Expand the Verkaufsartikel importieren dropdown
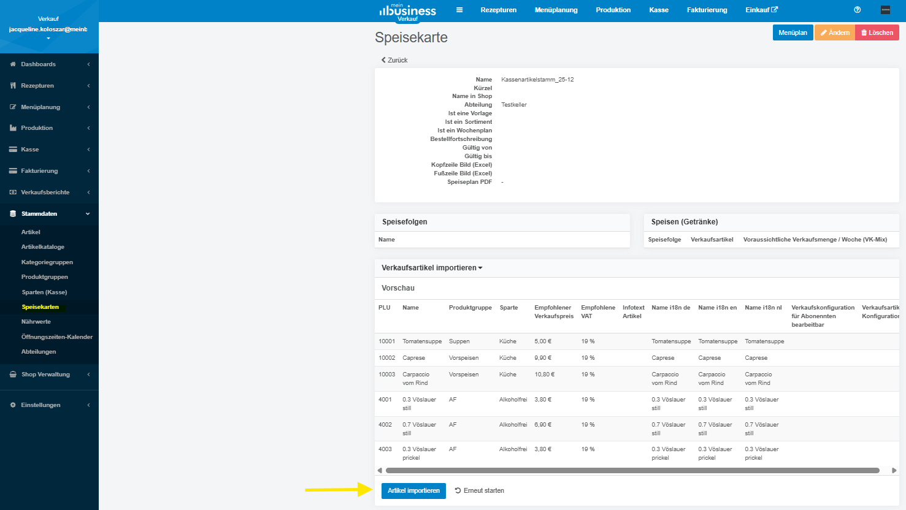 (x=432, y=268)
